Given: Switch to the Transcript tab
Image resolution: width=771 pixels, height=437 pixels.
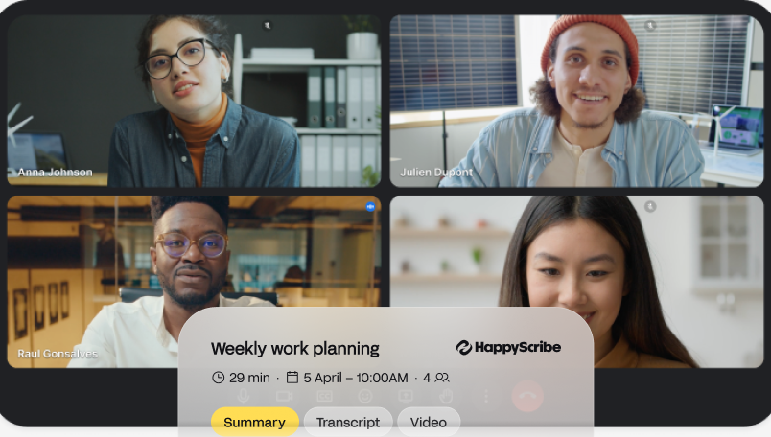Looking at the screenshot, I should pyautogui.click(x=348, y=422).
